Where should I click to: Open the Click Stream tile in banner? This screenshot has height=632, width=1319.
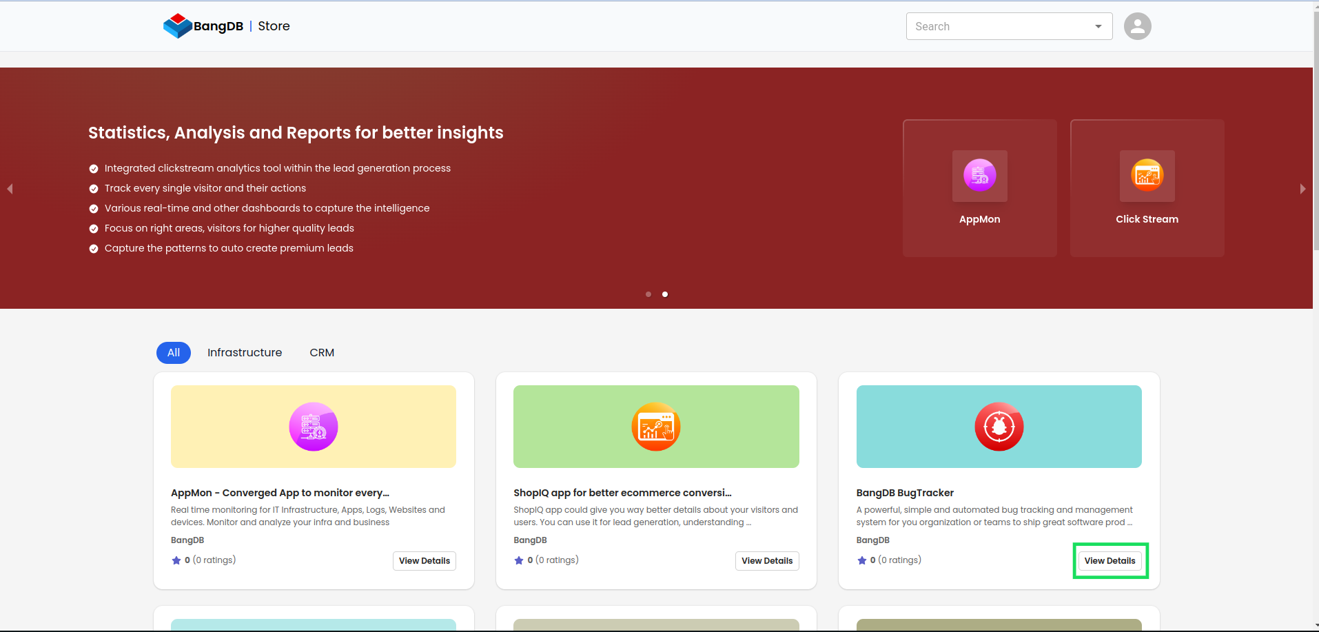pyautogui.click(x=1147, y=188)
